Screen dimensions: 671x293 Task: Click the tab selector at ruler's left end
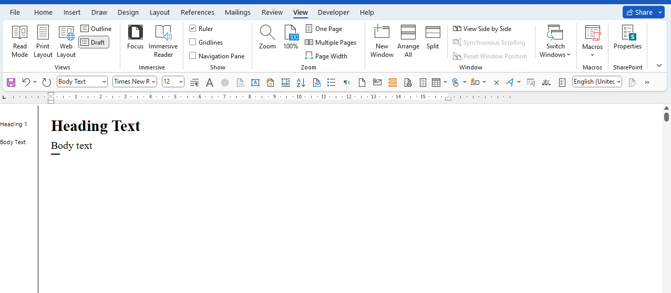tap(4, 97)
